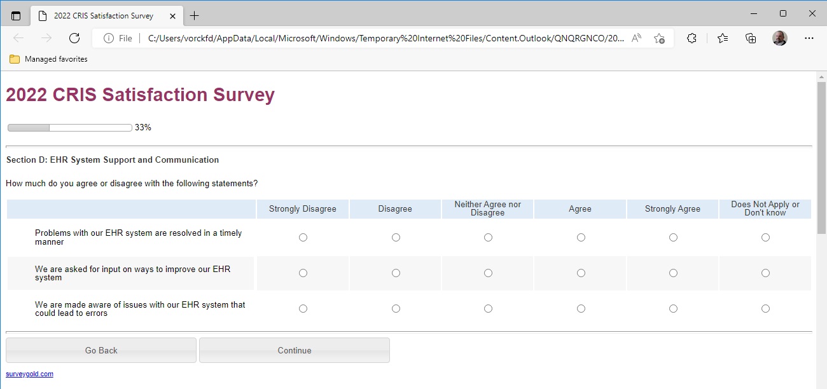Open the Managed favorites folder
The image size is (827, 389).
click(x=48, y=59)
